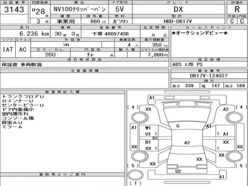
Task: Select inspector note センターピラーU
Action: pyautogui.click(x=23, y=105)
